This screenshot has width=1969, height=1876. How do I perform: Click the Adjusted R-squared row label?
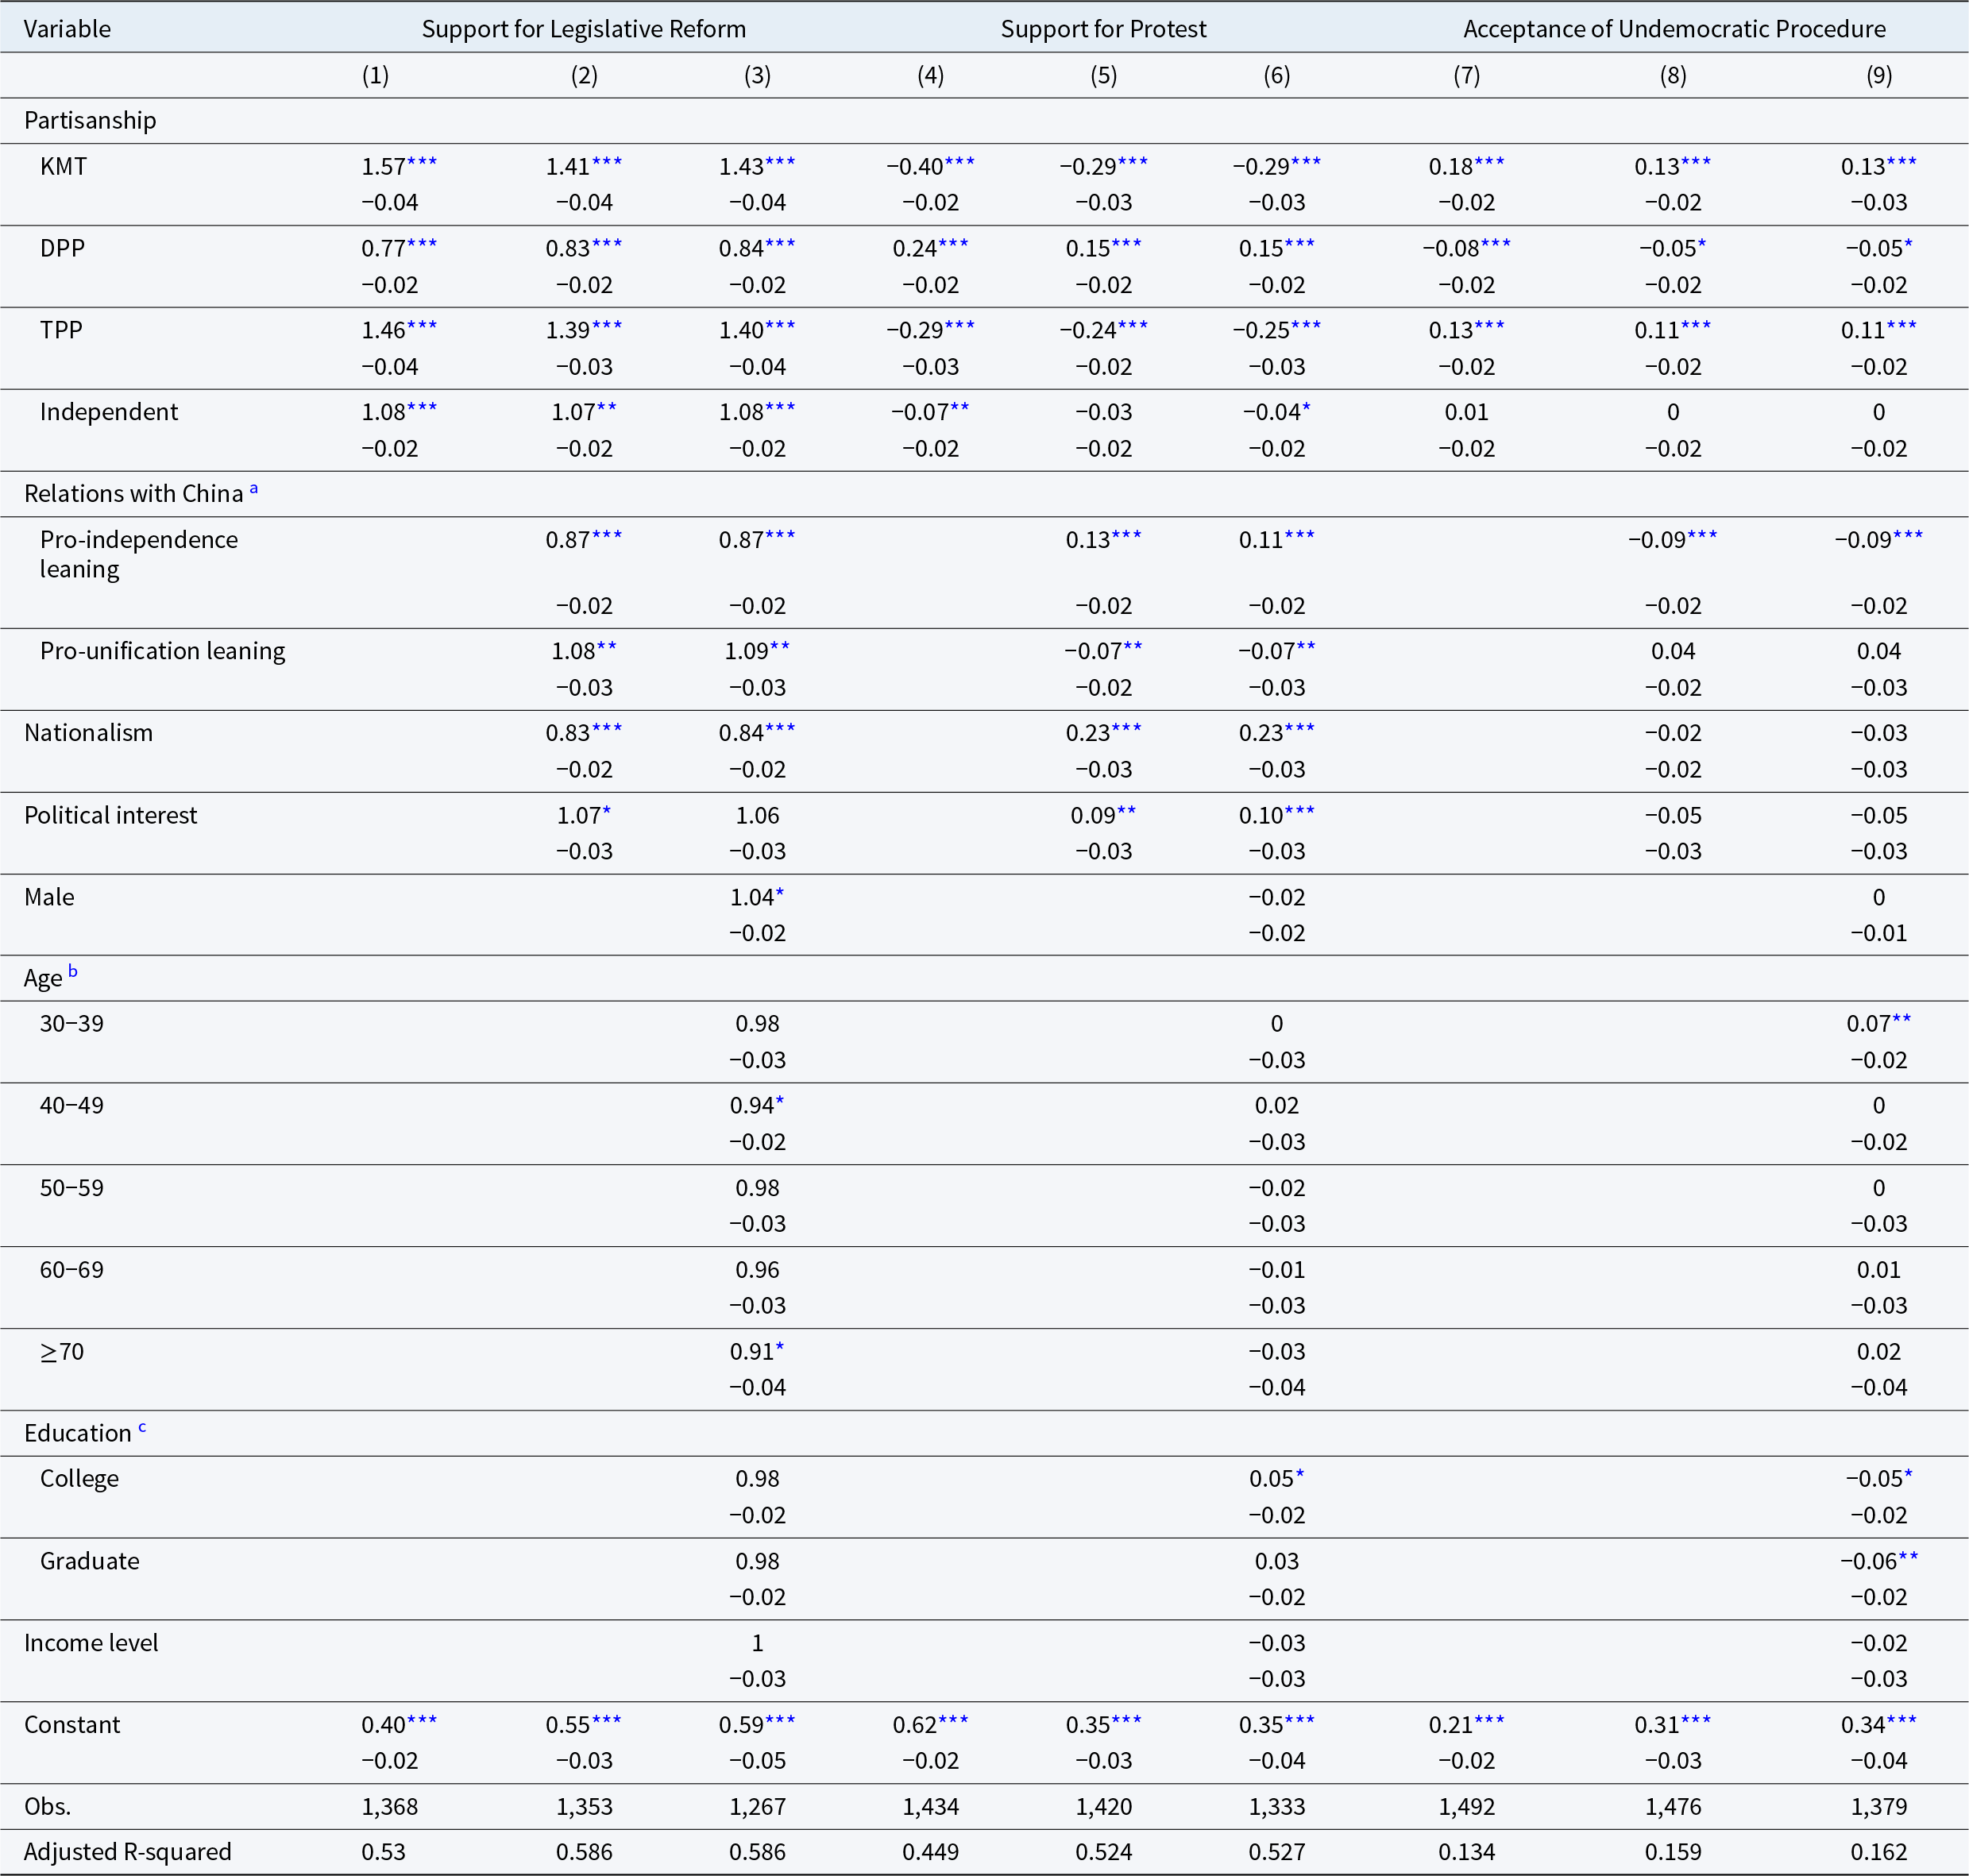click(127, 1852)
